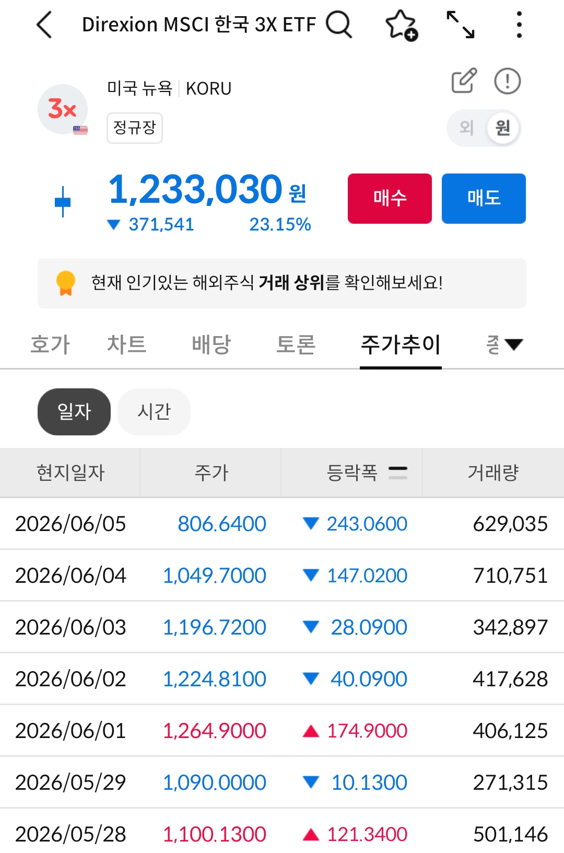Image resolution: width=564 pixels, height=853 pixels.
Task: Tap volume 629,035
Action: pyautogui.click(x=510, y=524)
